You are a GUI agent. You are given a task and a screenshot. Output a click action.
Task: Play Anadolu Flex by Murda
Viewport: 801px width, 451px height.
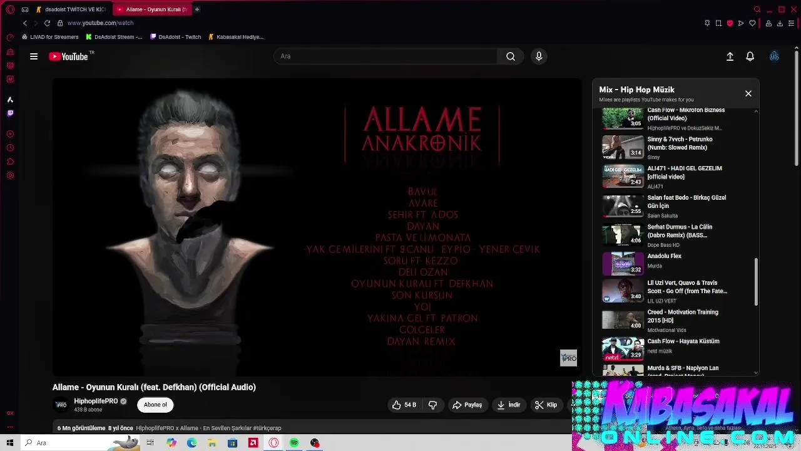(x=664, y=264)
